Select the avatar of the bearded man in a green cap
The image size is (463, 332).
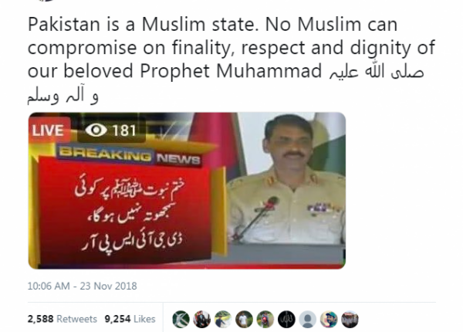329,319
